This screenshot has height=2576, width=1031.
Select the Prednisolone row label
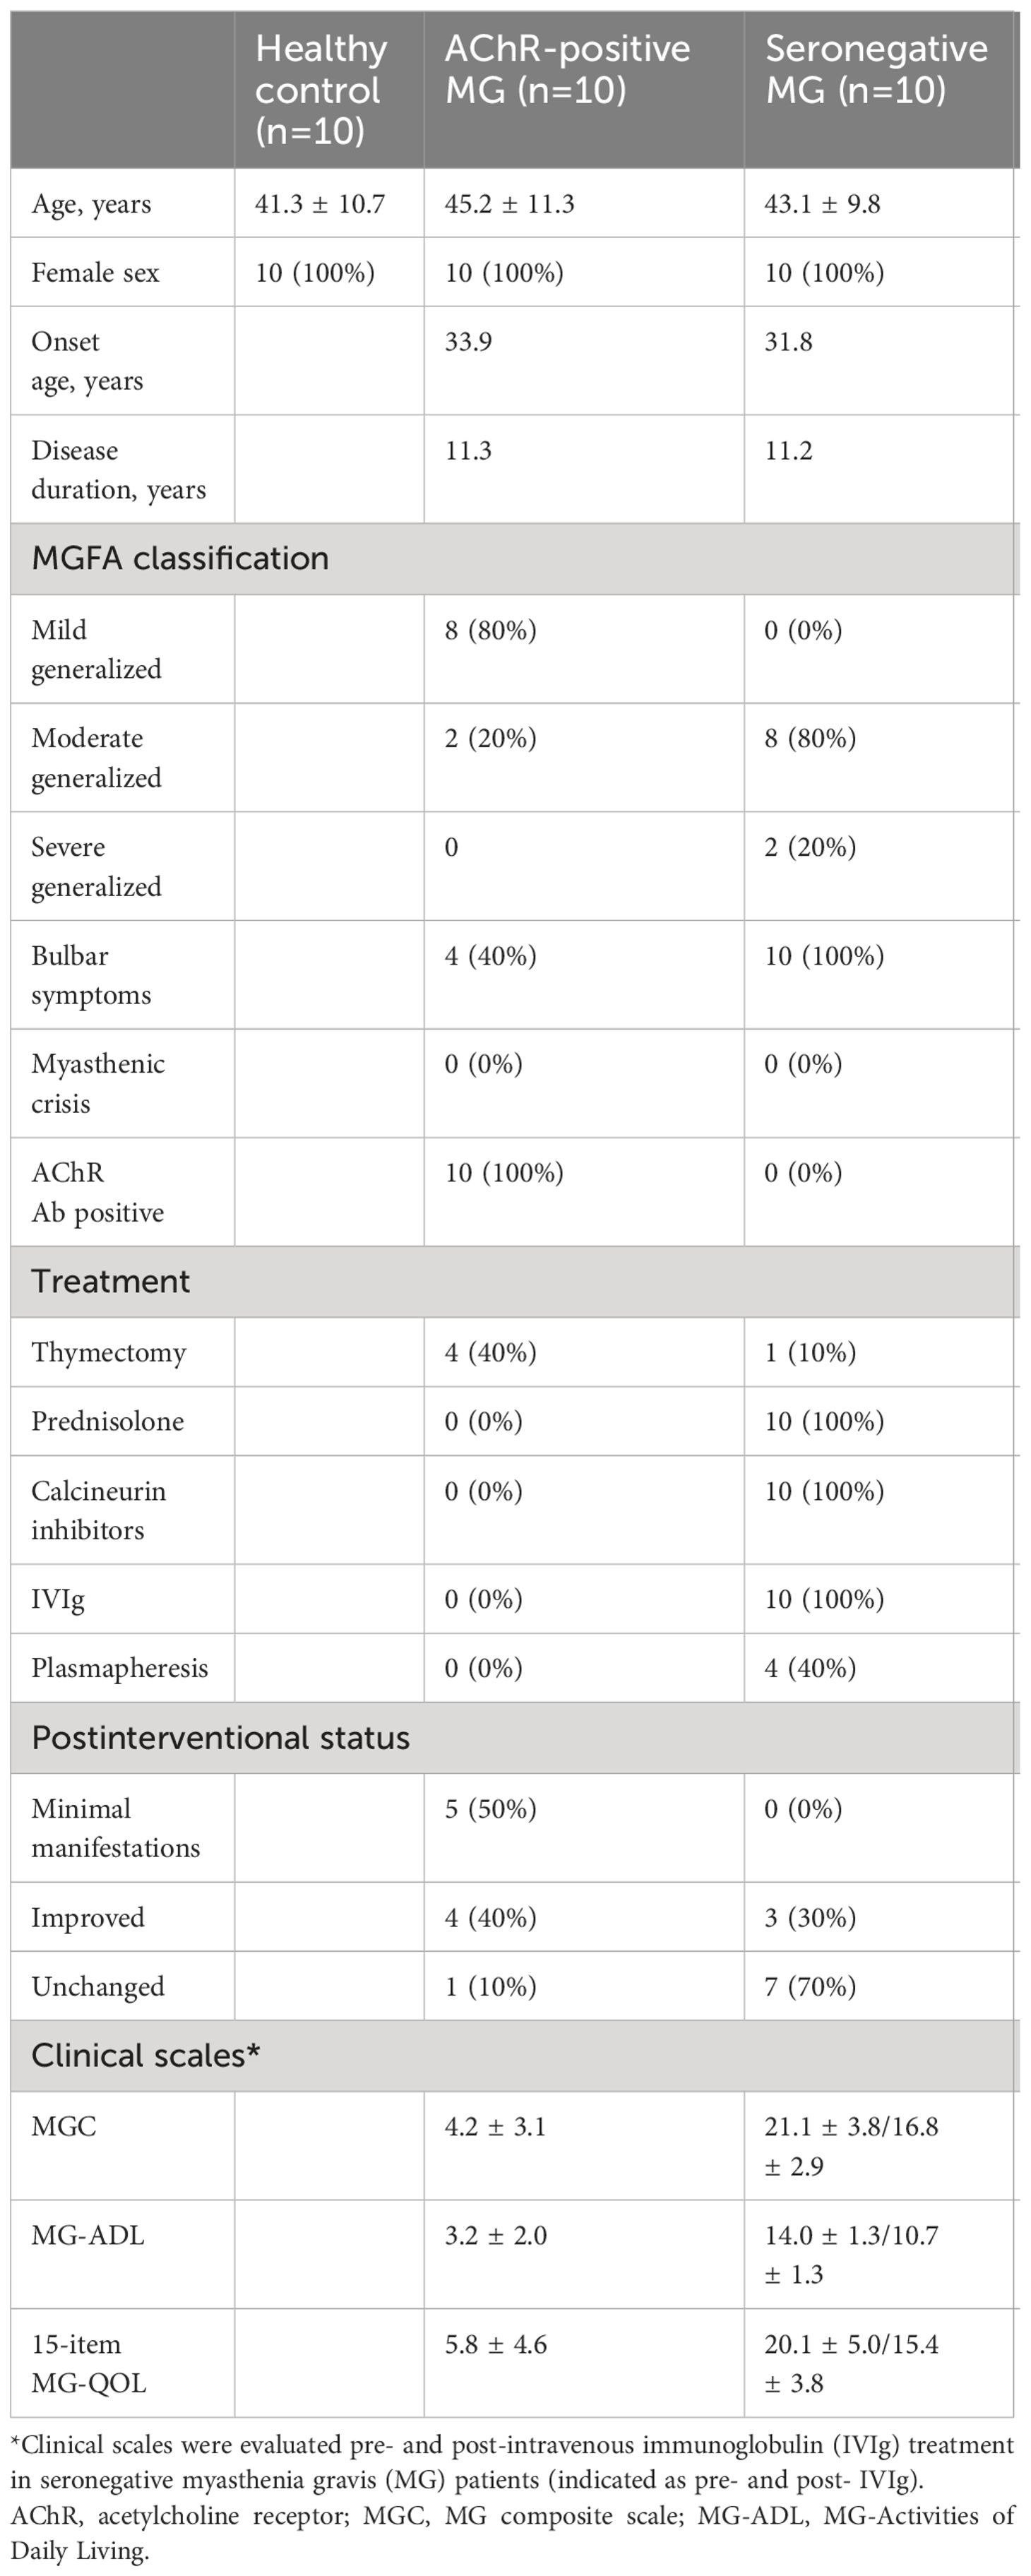click(x=108, y=1421)
